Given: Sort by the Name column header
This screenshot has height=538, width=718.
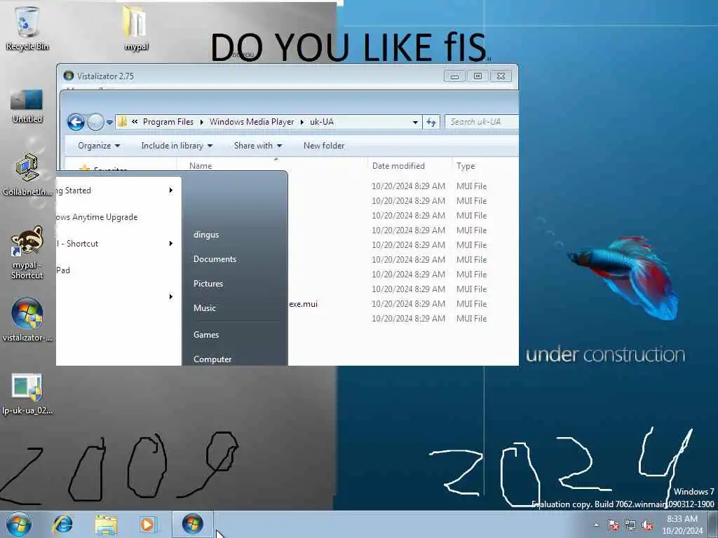Looking at the screenshot, I should click(201, 165).
